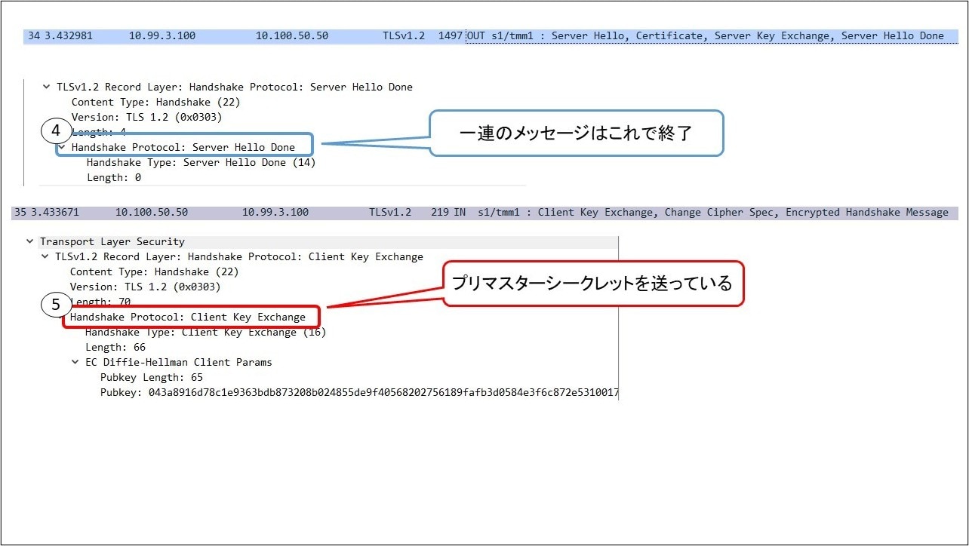Select the Length: 0 field
The width and height of the screenshot is (969, 546).
pos(114,178)
